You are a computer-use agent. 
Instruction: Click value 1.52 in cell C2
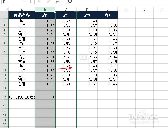coord(66,21)
